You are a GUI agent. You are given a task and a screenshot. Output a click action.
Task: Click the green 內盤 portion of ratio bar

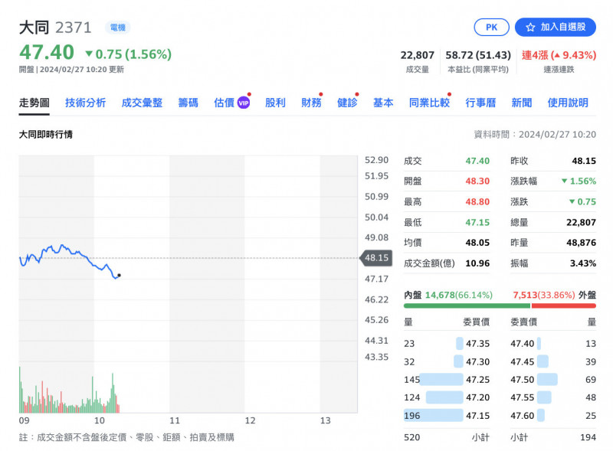[x=467, y=306]
